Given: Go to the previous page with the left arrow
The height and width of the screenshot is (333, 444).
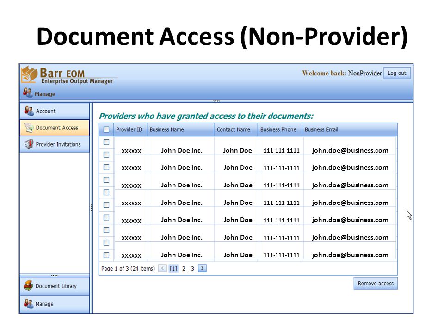Looking at the screenshot, I should click(162, 268).
